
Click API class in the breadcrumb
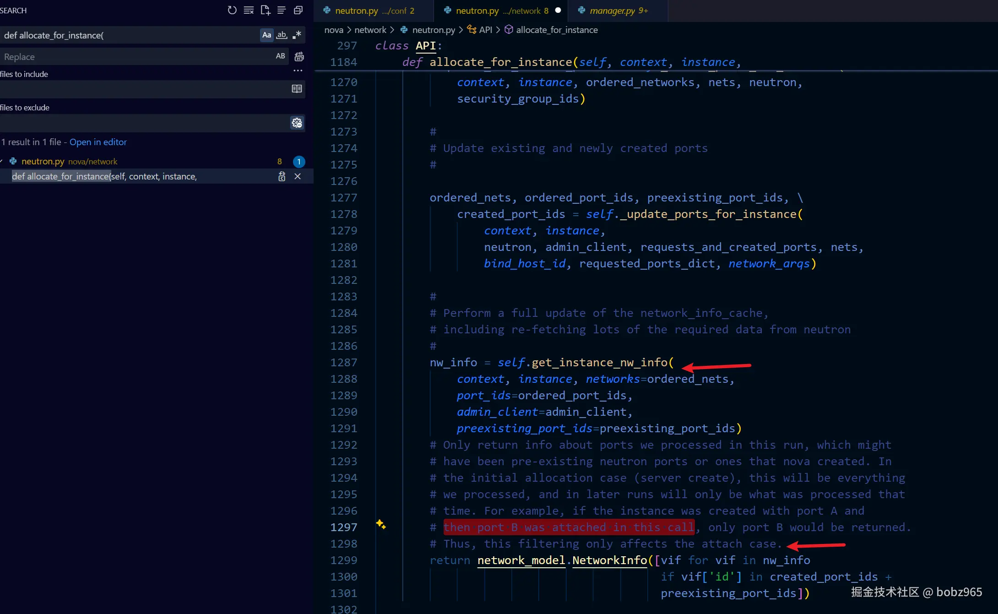(485, 30)
